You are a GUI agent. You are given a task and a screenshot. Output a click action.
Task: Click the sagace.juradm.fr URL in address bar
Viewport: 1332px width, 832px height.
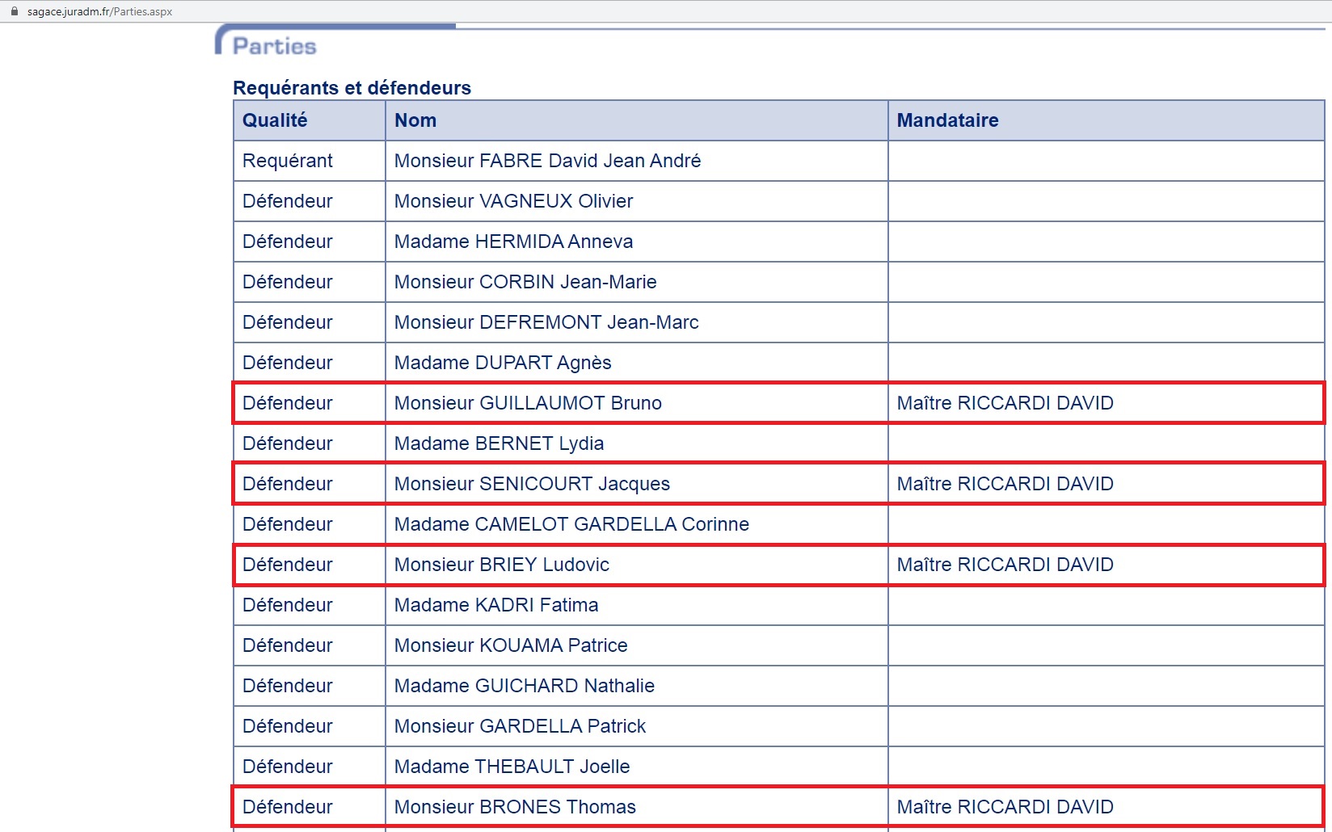coord(99,12)
